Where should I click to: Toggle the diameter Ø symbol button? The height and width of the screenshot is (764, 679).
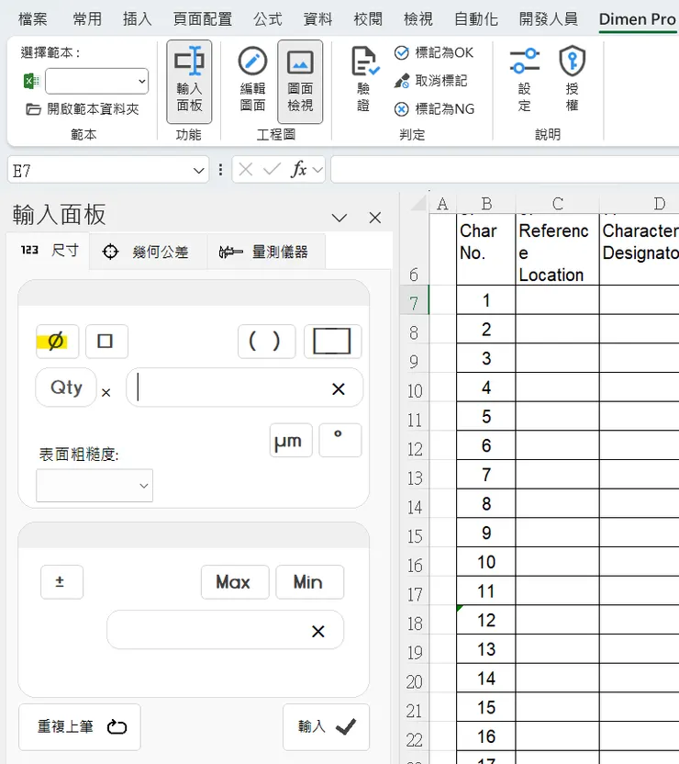click(x=58, y=341)
